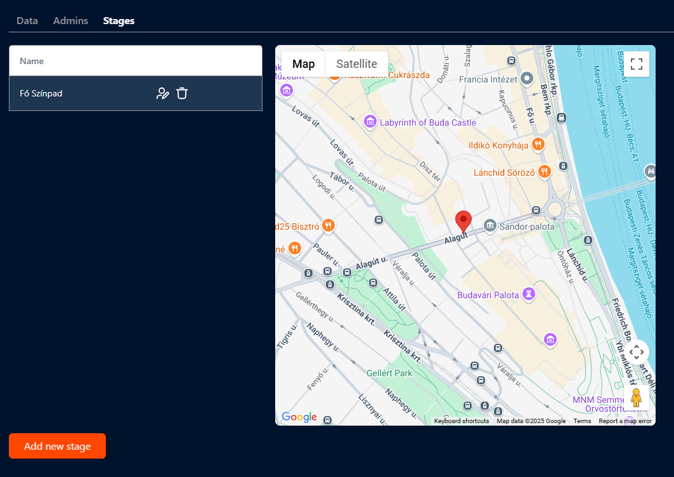
Task: Click the Gellért Park label
Action: click(389, 374)
